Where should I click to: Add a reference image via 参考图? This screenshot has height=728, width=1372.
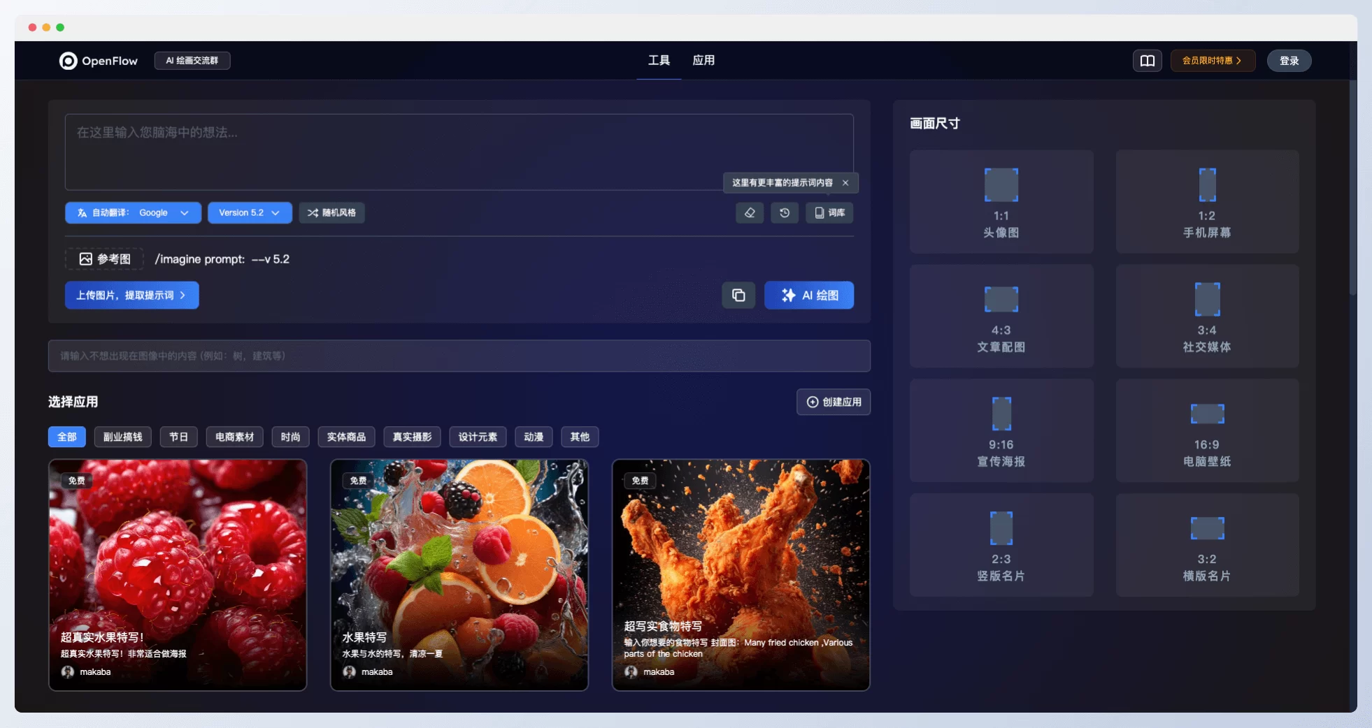[105, 259]
